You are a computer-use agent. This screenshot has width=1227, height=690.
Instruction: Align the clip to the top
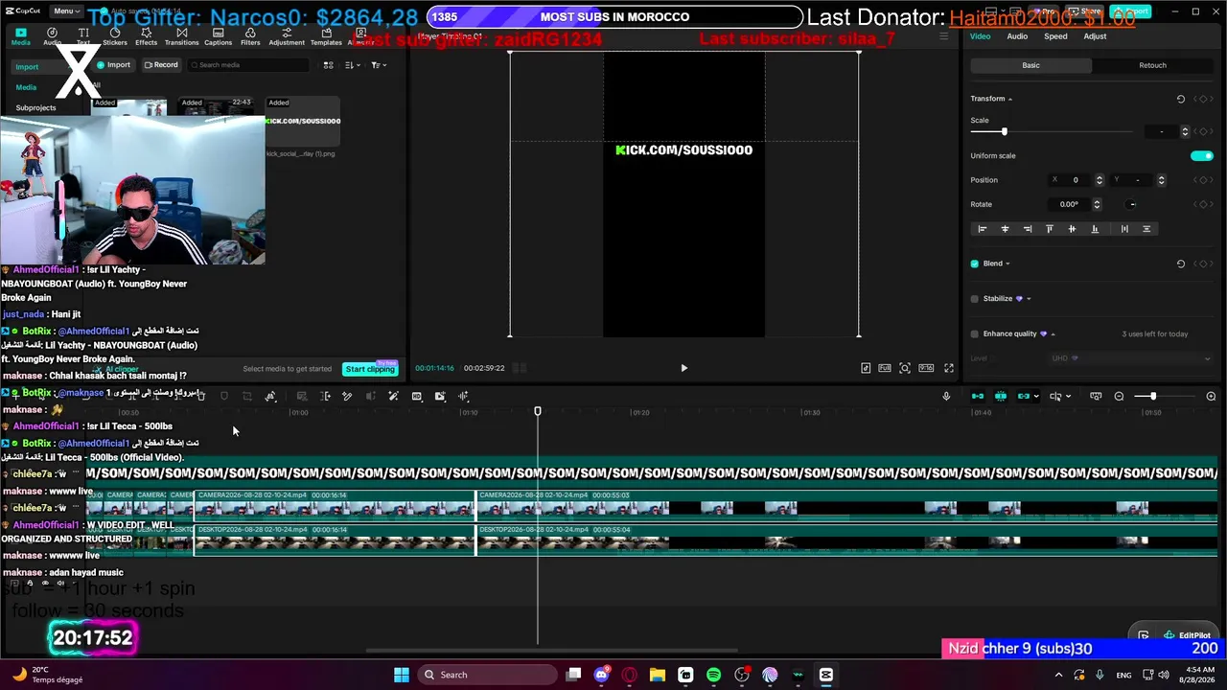coord(1050,229)
